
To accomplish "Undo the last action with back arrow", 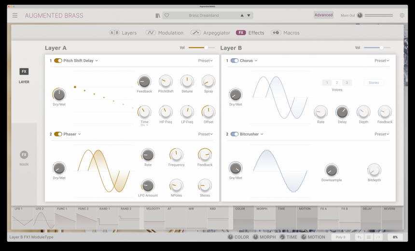I will click(359, 237).
